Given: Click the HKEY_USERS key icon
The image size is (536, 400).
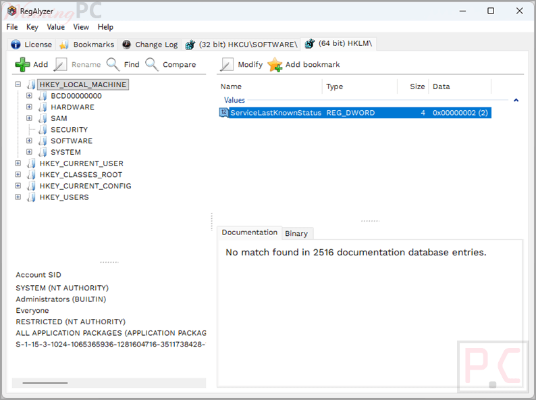Looking at the screenshot, I should [x=31, y=197].
